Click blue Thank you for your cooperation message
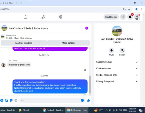This screenshot has width=145, height=113. pyautogui.click(x=50, y=86)
